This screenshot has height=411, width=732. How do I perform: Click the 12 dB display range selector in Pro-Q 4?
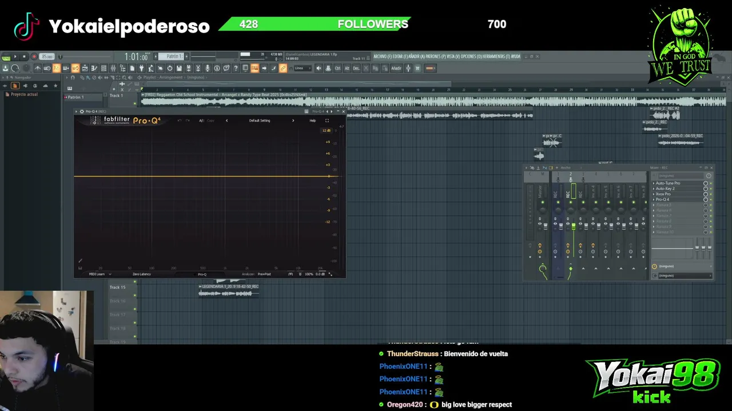pos(326,130)
